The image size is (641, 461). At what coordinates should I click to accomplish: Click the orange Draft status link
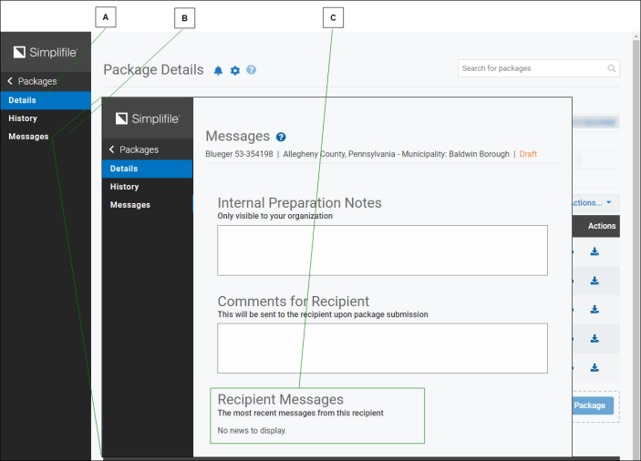pyautogui.click(x=528, y=154)
